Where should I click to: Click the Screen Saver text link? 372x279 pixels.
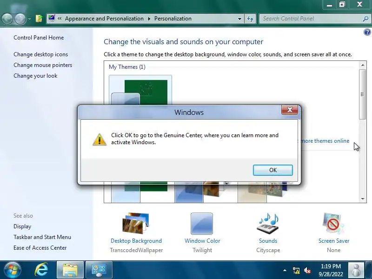click(x=334, y=241)
